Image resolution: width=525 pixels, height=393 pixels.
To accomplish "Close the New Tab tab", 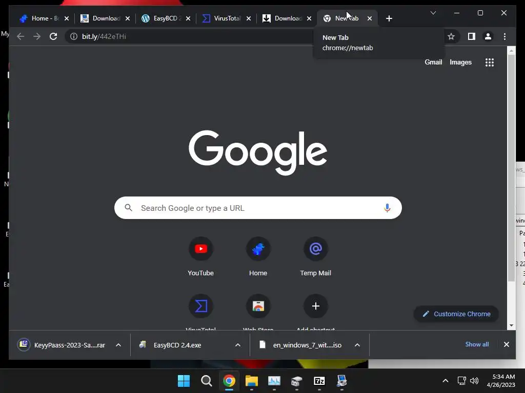I will (x=370, y=18).
